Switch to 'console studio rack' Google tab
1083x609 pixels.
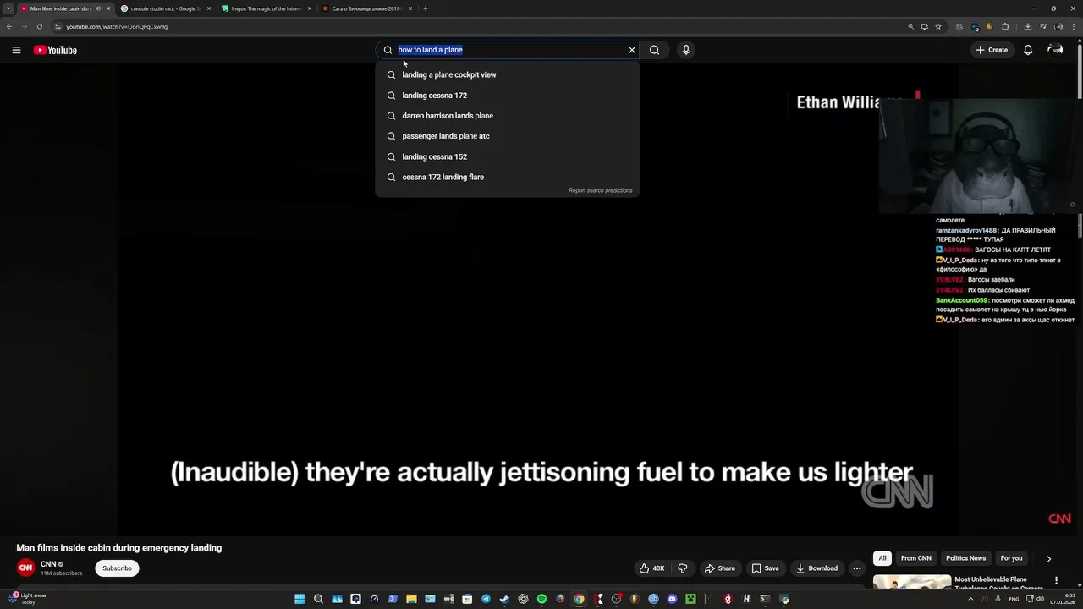[165, 8]
